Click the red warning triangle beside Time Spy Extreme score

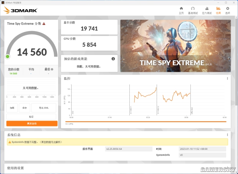44,24
